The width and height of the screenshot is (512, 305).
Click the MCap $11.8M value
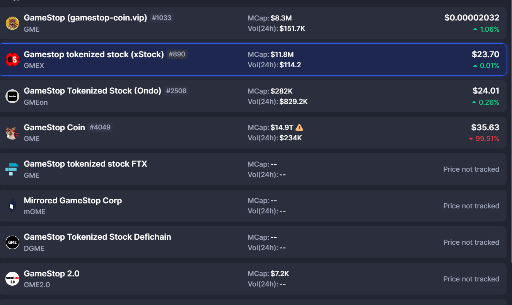click(x=282, y=55)
